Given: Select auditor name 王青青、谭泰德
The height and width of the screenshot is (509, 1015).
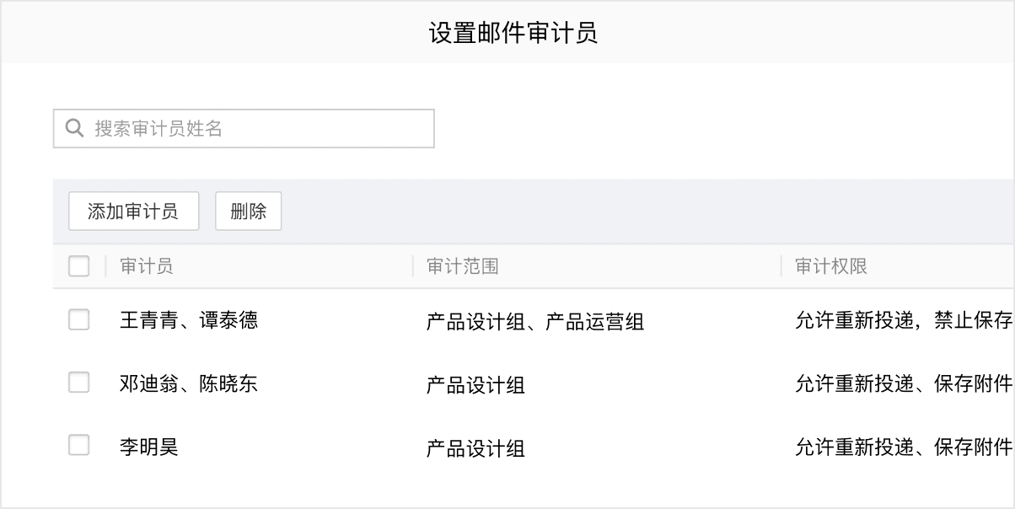Looking at the screenshot, I should 189,320.
